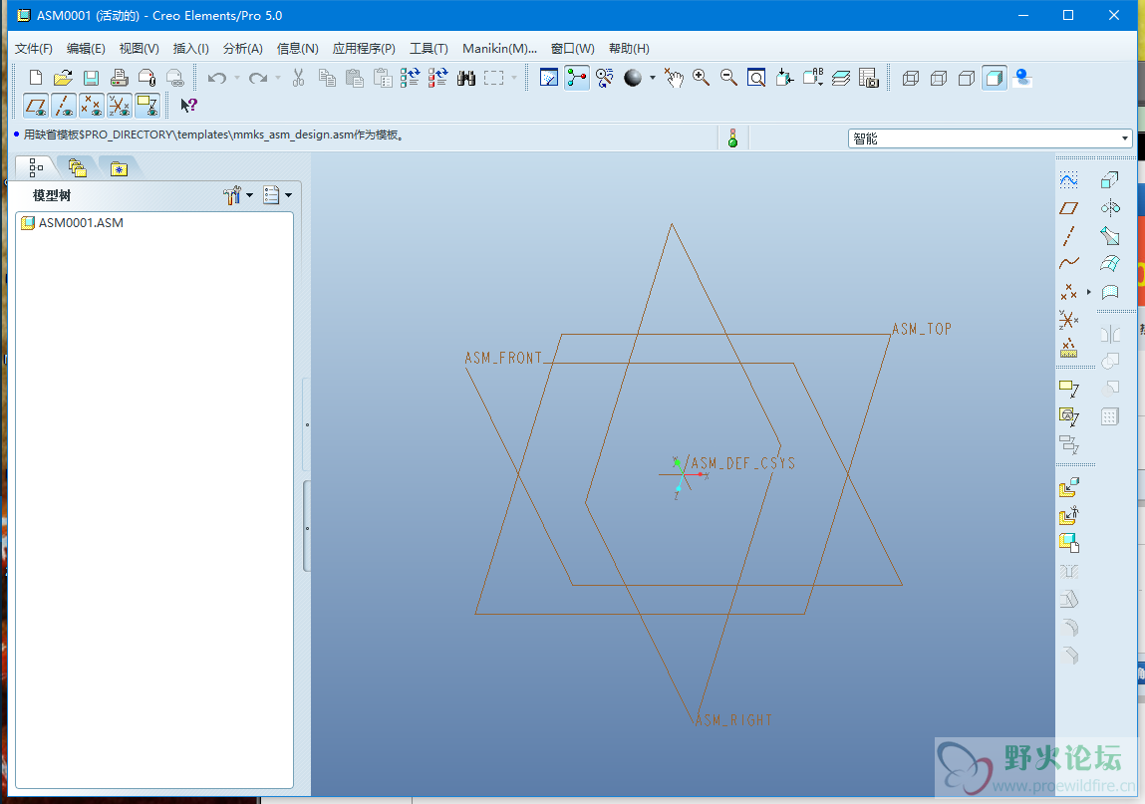The image size is (1145, 804).
Task: Select the Boundary Blend tool
Action: (1110, 264)
